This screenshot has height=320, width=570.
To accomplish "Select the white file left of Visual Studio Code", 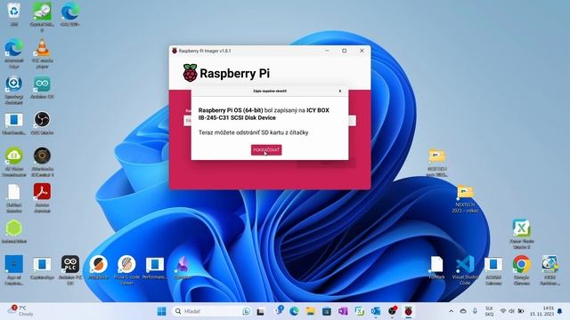I will pyautogui.click(x=437, y=268).
